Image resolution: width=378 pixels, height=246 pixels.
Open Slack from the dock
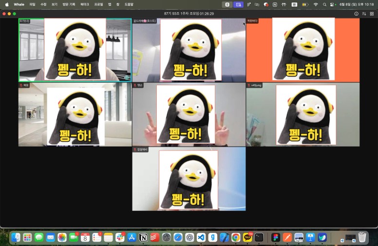pos(120,238)
